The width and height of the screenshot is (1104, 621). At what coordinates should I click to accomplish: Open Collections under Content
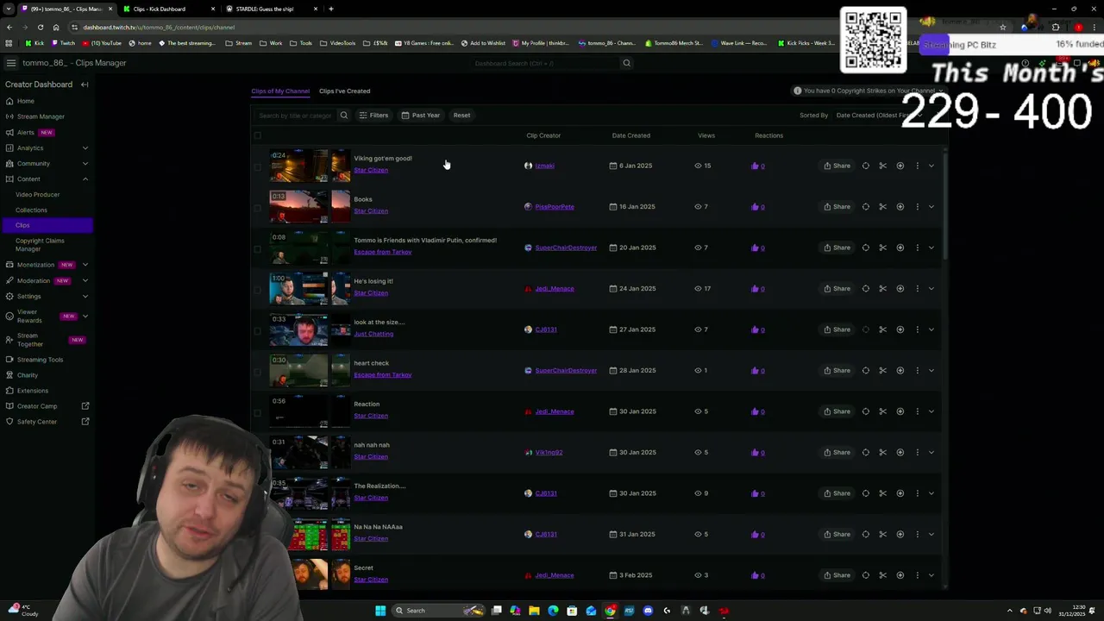point(31,210)
